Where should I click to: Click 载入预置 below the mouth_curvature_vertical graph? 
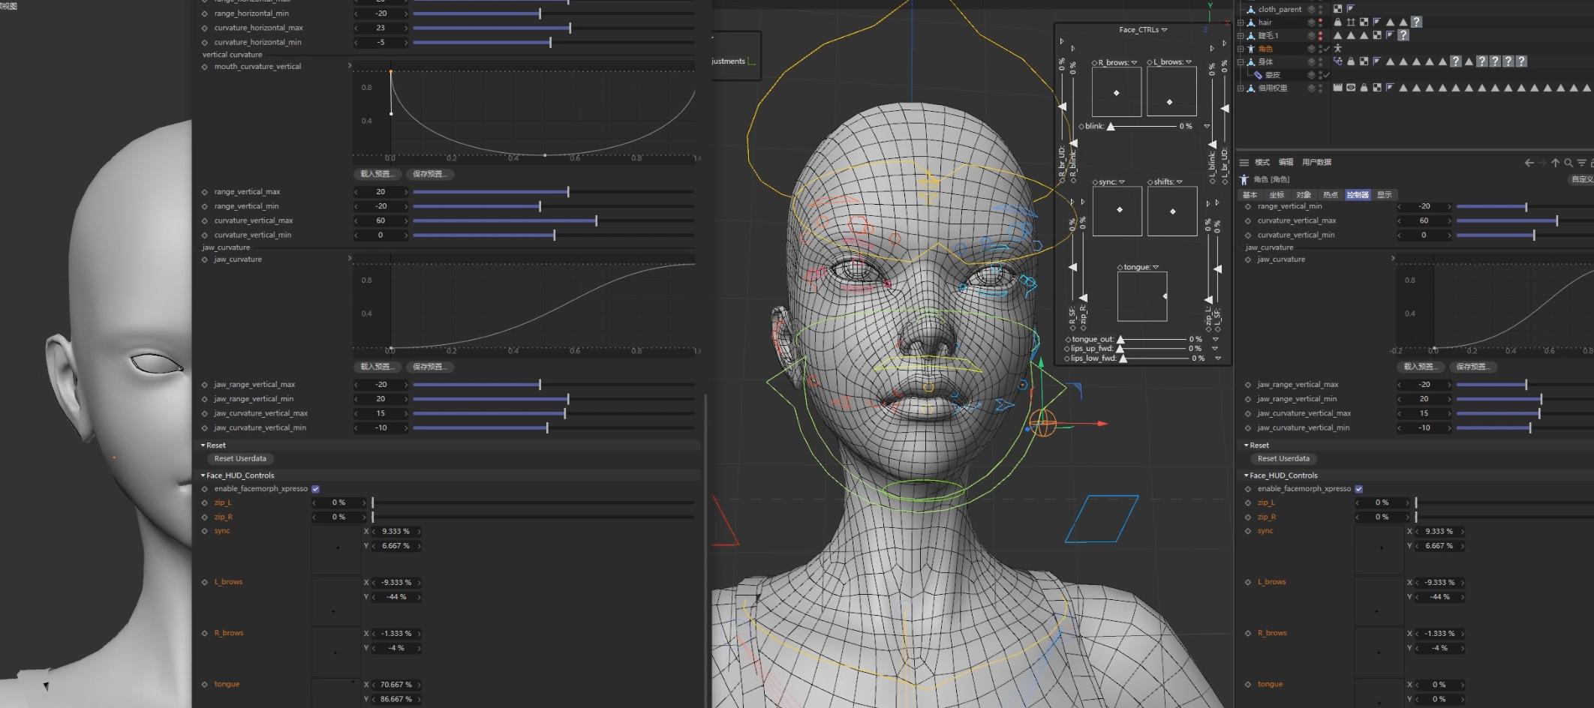(x=377, y=174)
